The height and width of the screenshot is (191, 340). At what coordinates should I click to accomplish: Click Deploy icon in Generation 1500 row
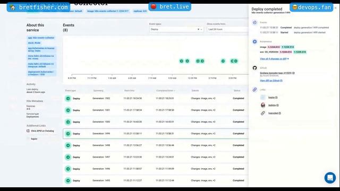68,122
